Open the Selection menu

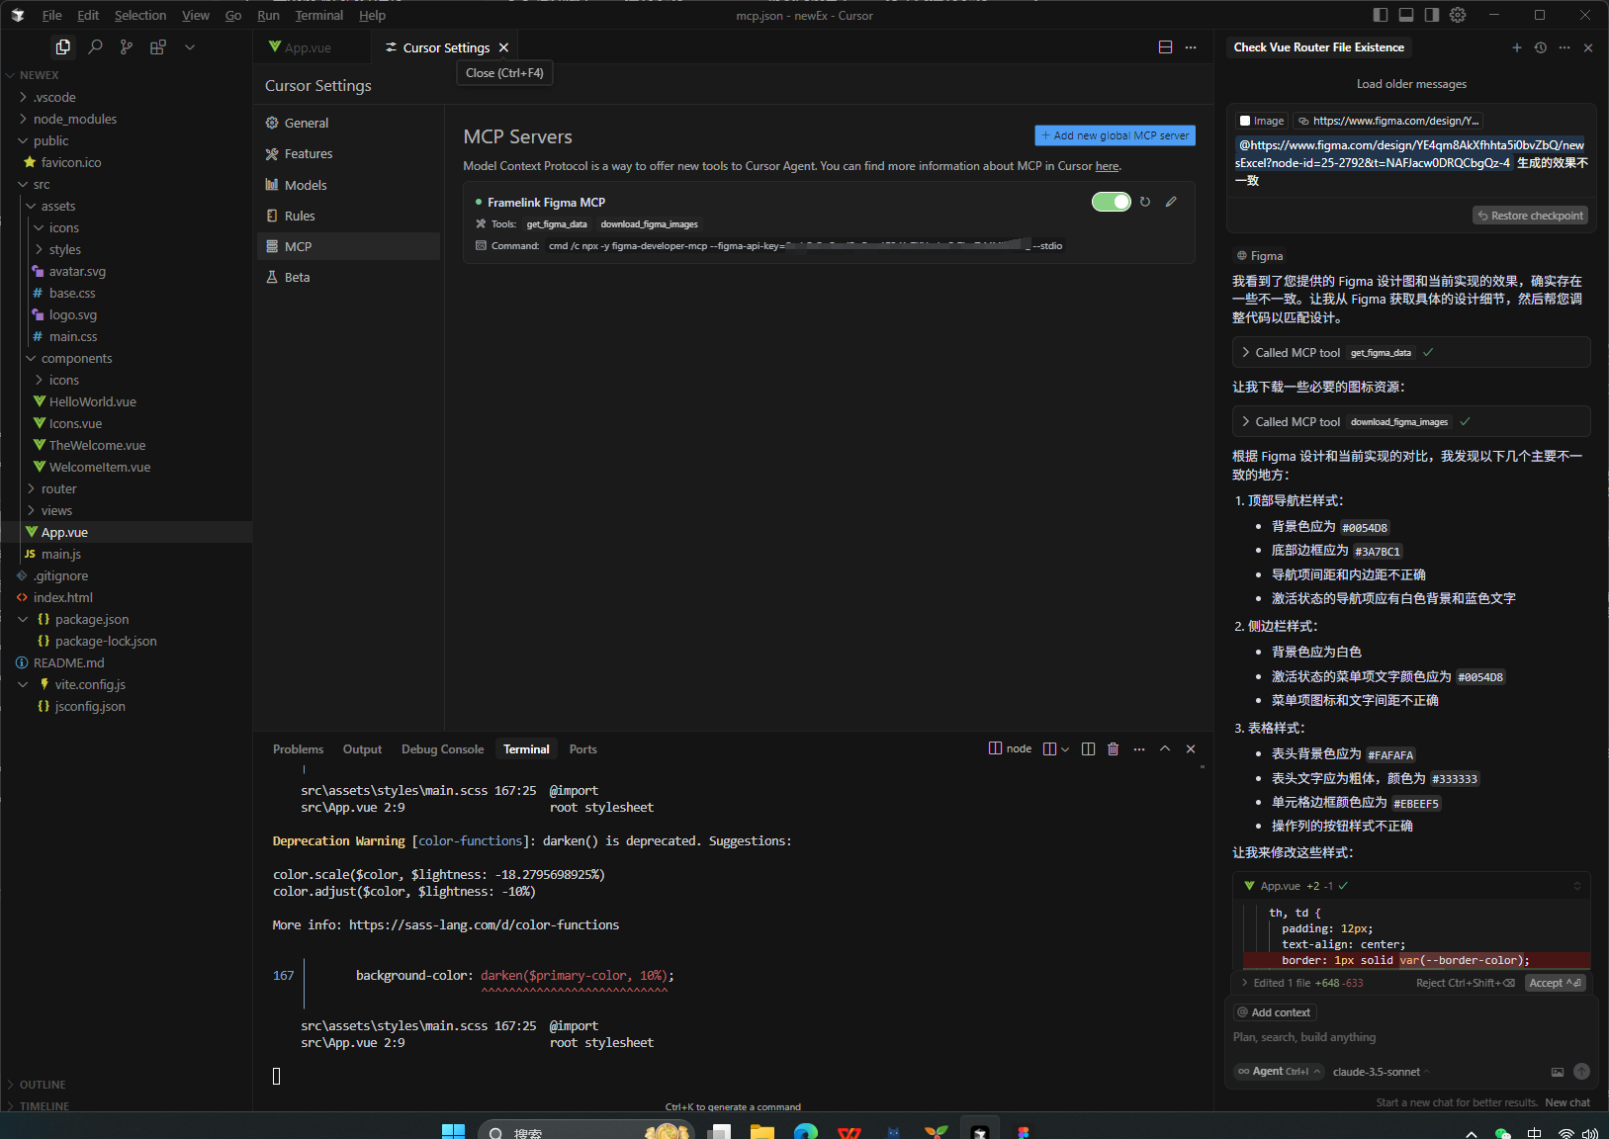140,15
